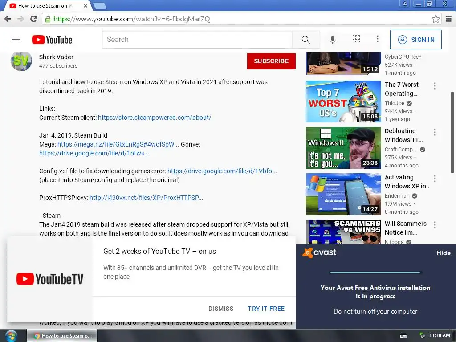Open options for Will Scammers Notice video
This screenshot has width=456, height=342.
(435, 224)
